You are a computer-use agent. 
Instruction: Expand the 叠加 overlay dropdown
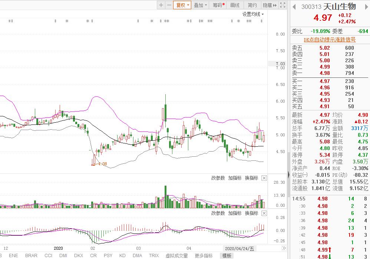pos(201,5)
